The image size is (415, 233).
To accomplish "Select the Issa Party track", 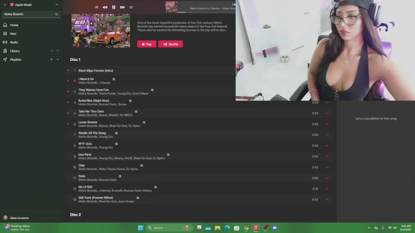I will pos(85,155).
